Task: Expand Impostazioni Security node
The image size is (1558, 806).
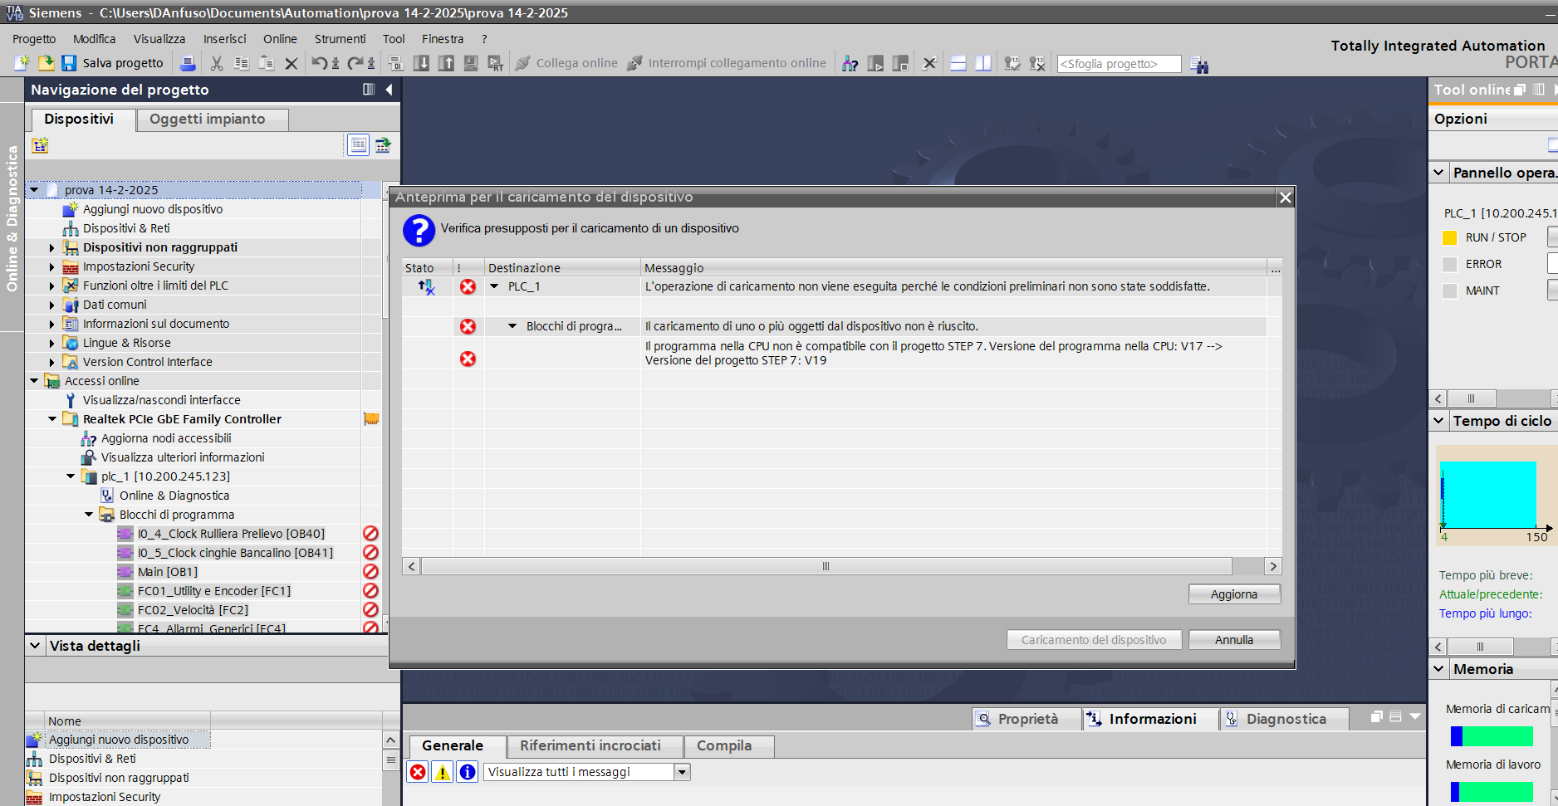Action: 52,266
